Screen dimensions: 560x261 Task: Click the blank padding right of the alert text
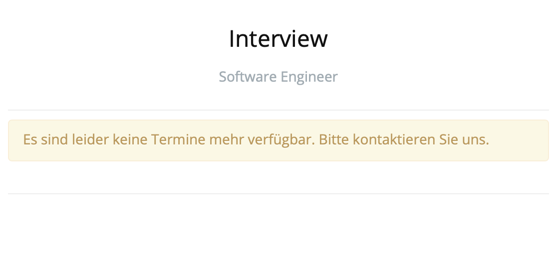point(518,140)
